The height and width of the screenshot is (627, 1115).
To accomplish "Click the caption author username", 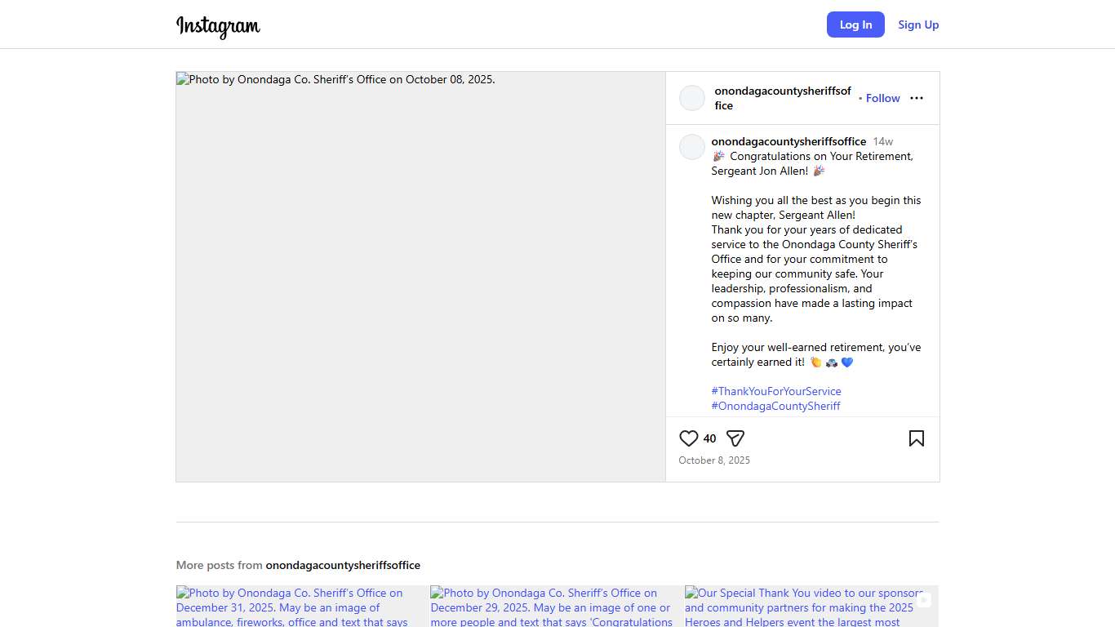I will click(x=788, y=141).
